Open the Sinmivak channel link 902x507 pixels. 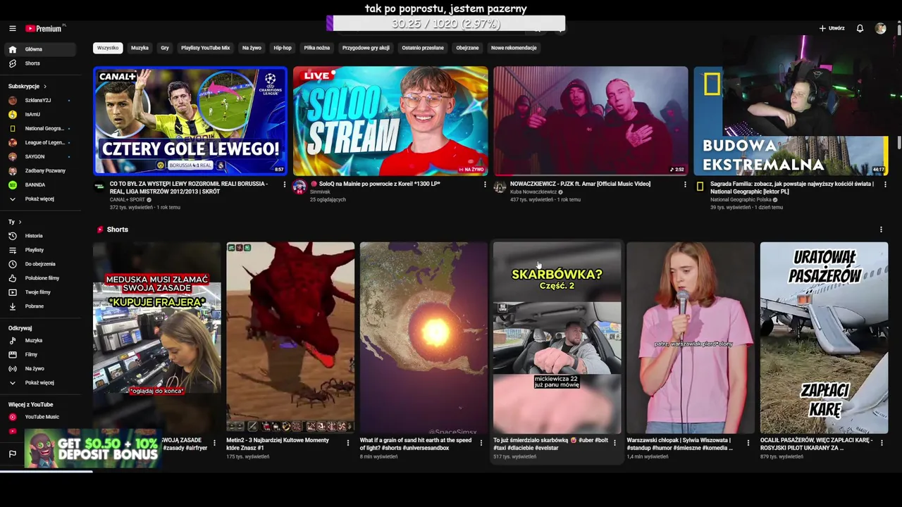(320, 192)
